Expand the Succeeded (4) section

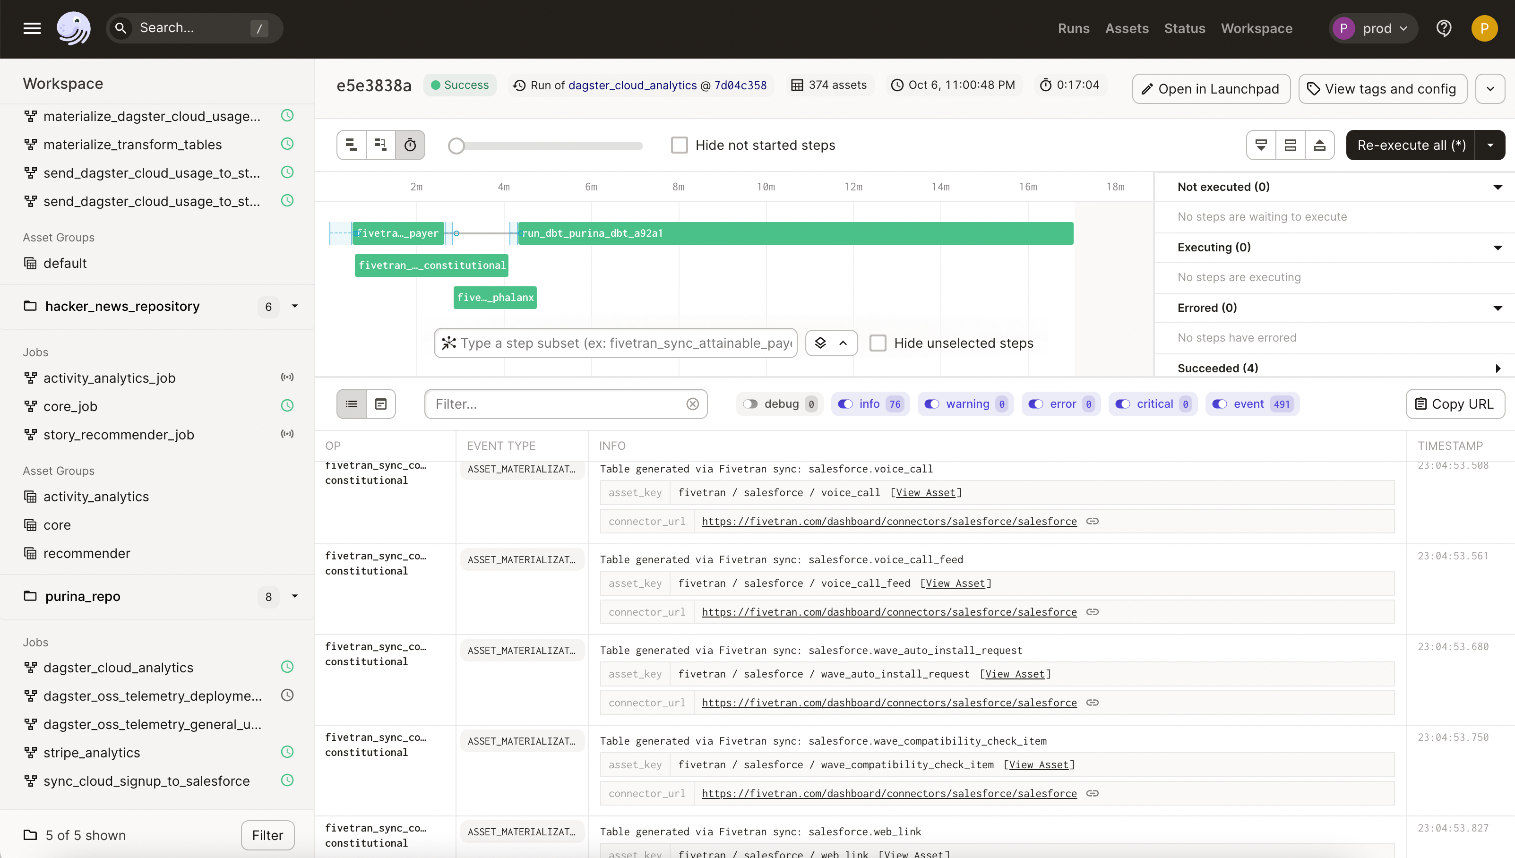click(1498, 369)
